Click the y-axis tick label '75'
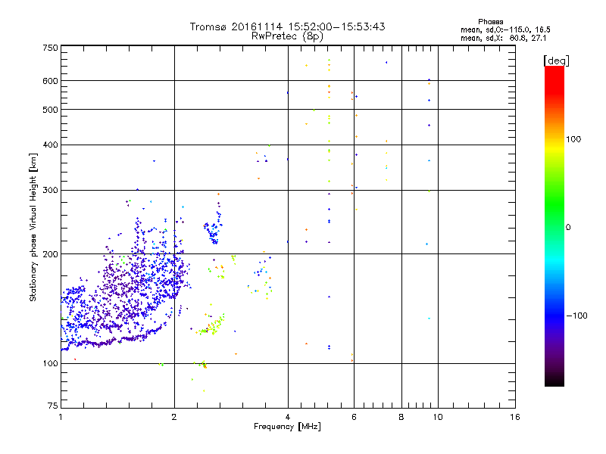The image size is (606, 454). tap(53, 406)
